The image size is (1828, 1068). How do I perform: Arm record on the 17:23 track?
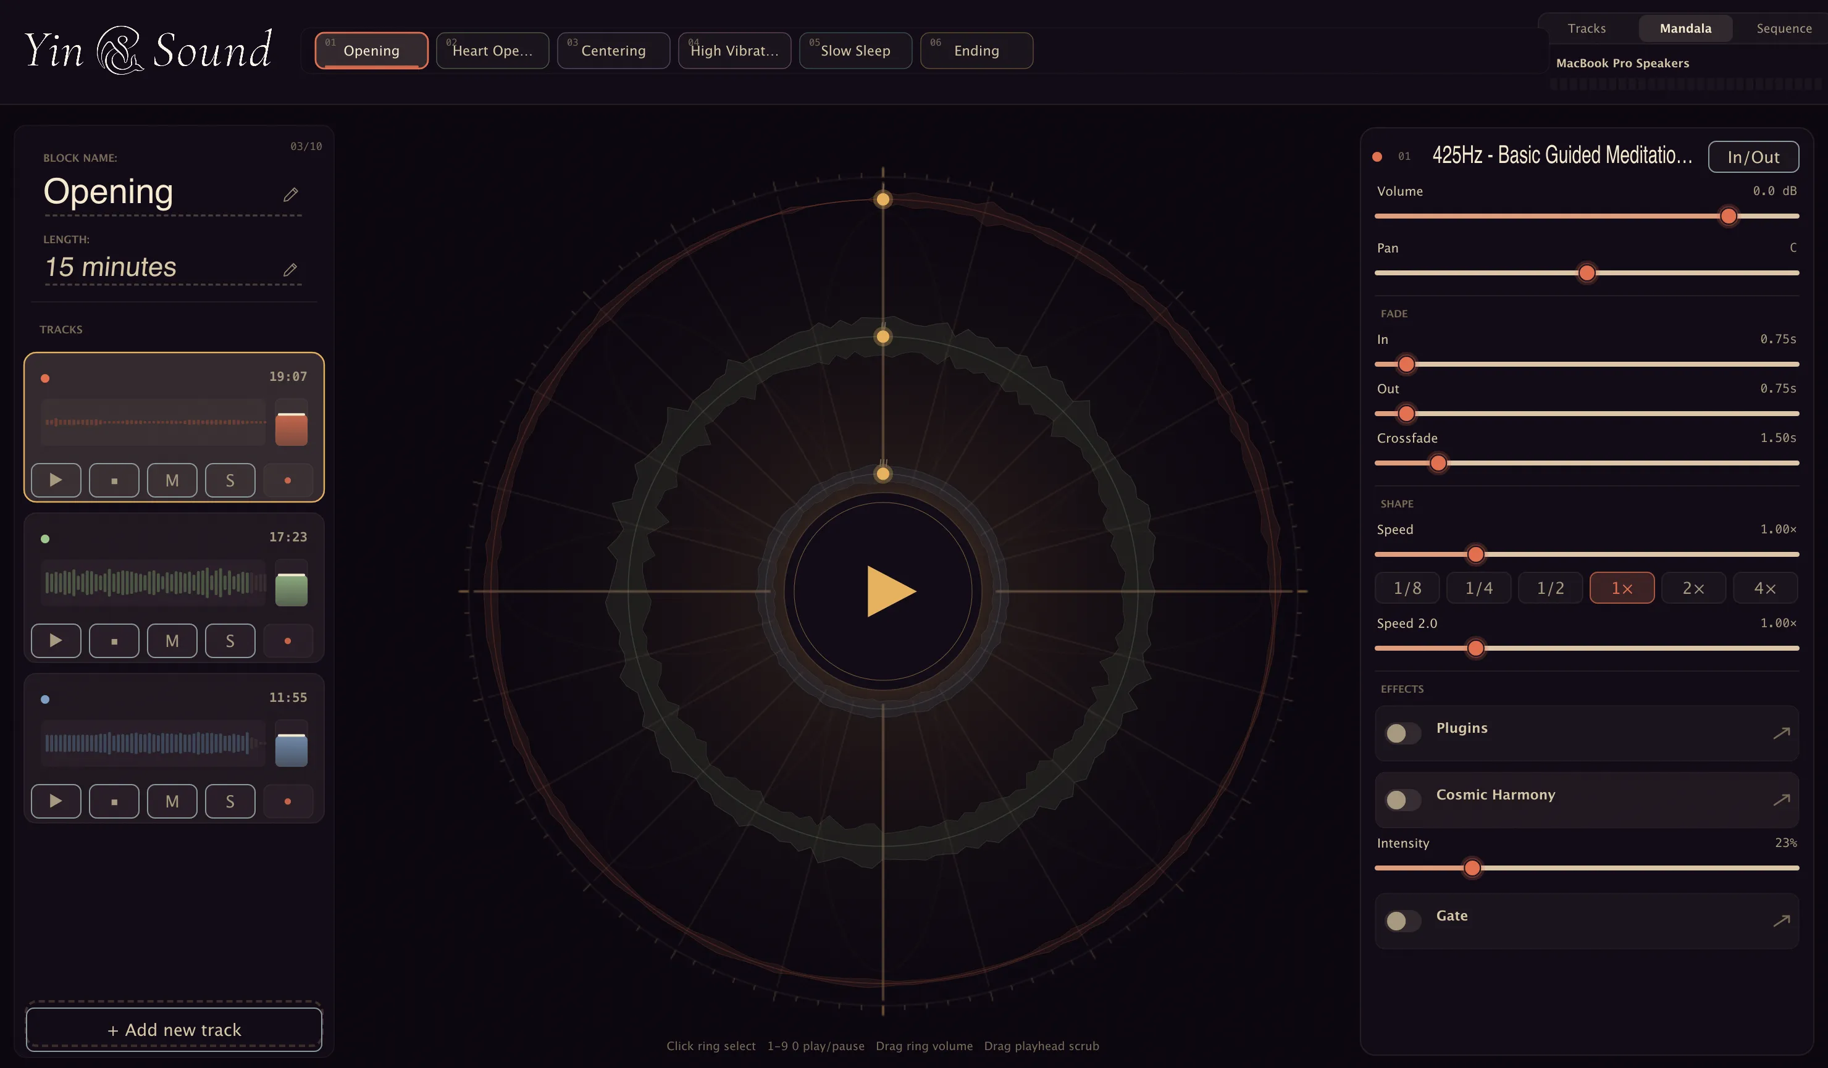coord(288,640)
